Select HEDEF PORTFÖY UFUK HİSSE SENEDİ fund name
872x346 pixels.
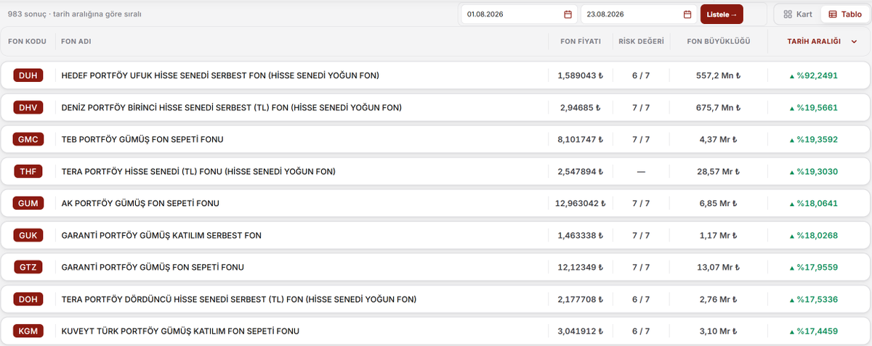[x=220, y=75]
